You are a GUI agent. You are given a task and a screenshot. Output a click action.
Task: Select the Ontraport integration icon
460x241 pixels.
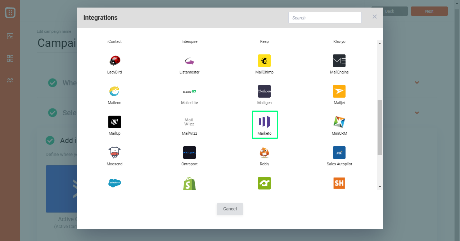(189, 153)
